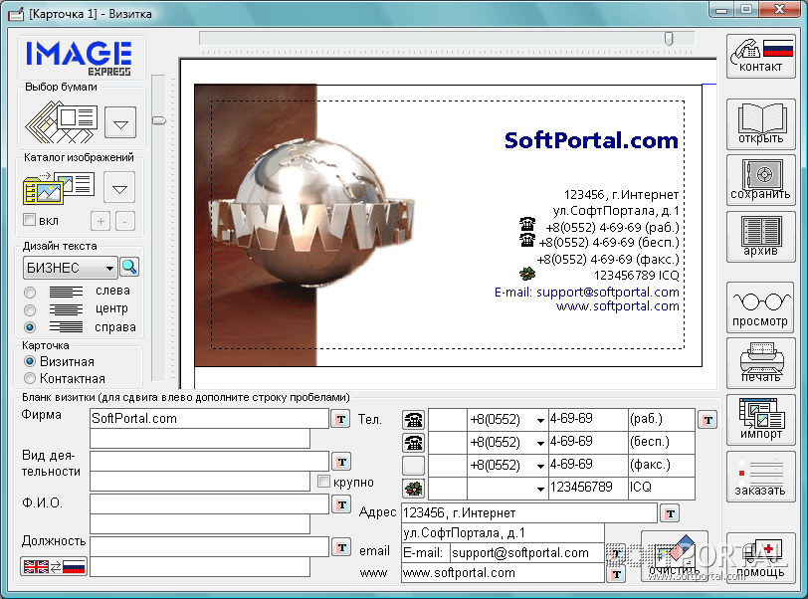The width and height of the screenshot is (808, 599).
Task: Click the image catalog icon
Action: point(59,188)
